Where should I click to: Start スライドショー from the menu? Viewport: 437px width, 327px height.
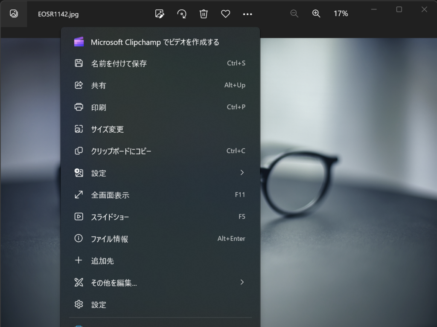click(160, 217)
